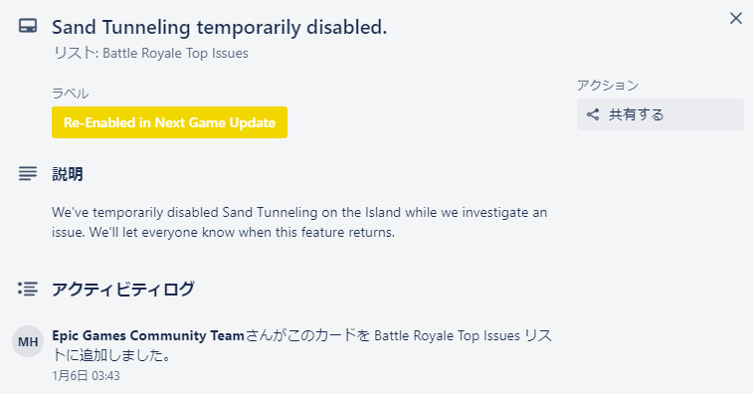Click the description paragraph about Sand Tunneling
Viewport: 753px width, 394px height.
pyautogui.click(x=299, y=222)
